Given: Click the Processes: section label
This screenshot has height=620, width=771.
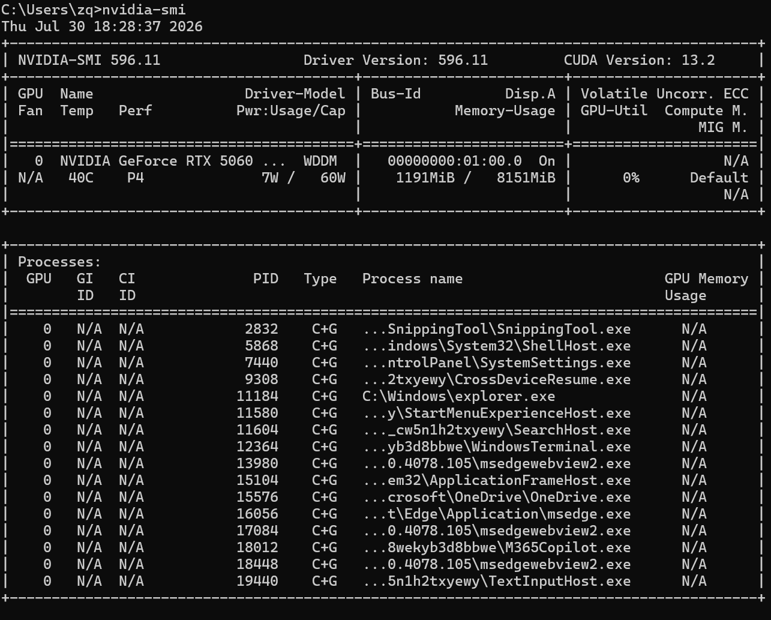Looking at the screenshot, I should click(60, 262).
